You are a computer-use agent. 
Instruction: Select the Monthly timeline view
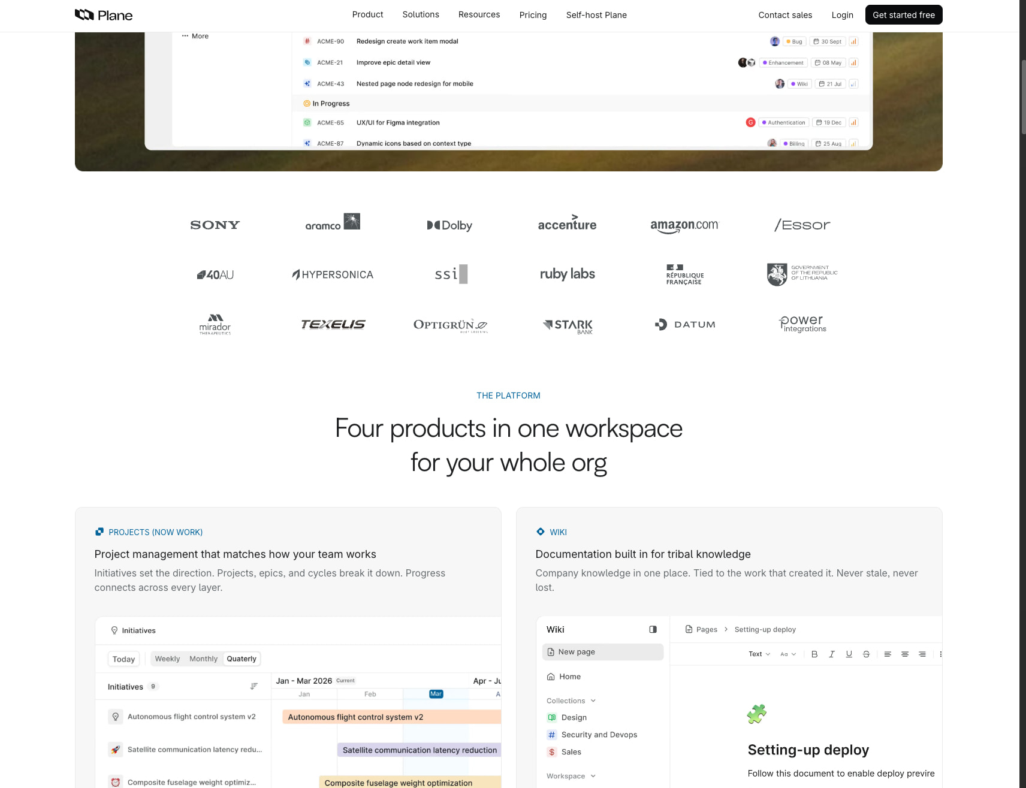tap(203, 659)
